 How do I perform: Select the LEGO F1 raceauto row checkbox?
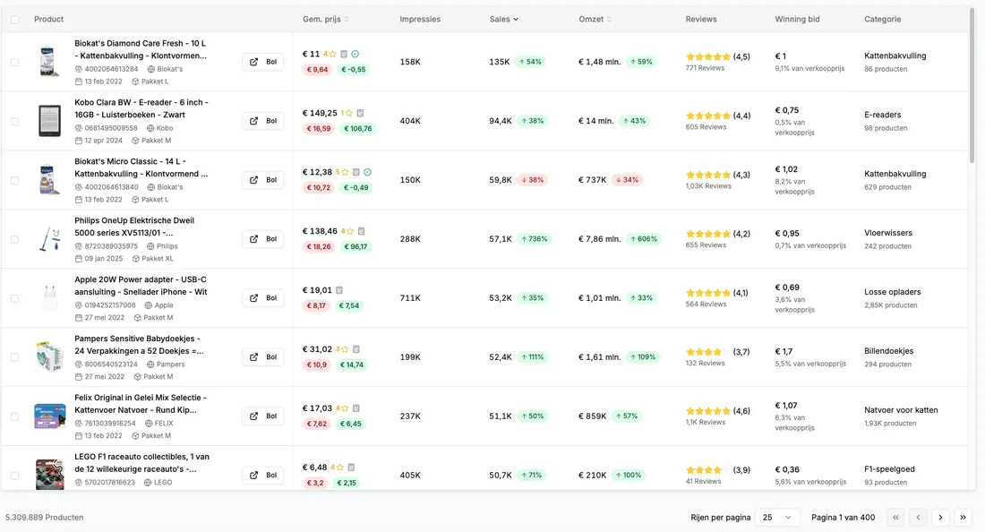(x=14, y=476)
